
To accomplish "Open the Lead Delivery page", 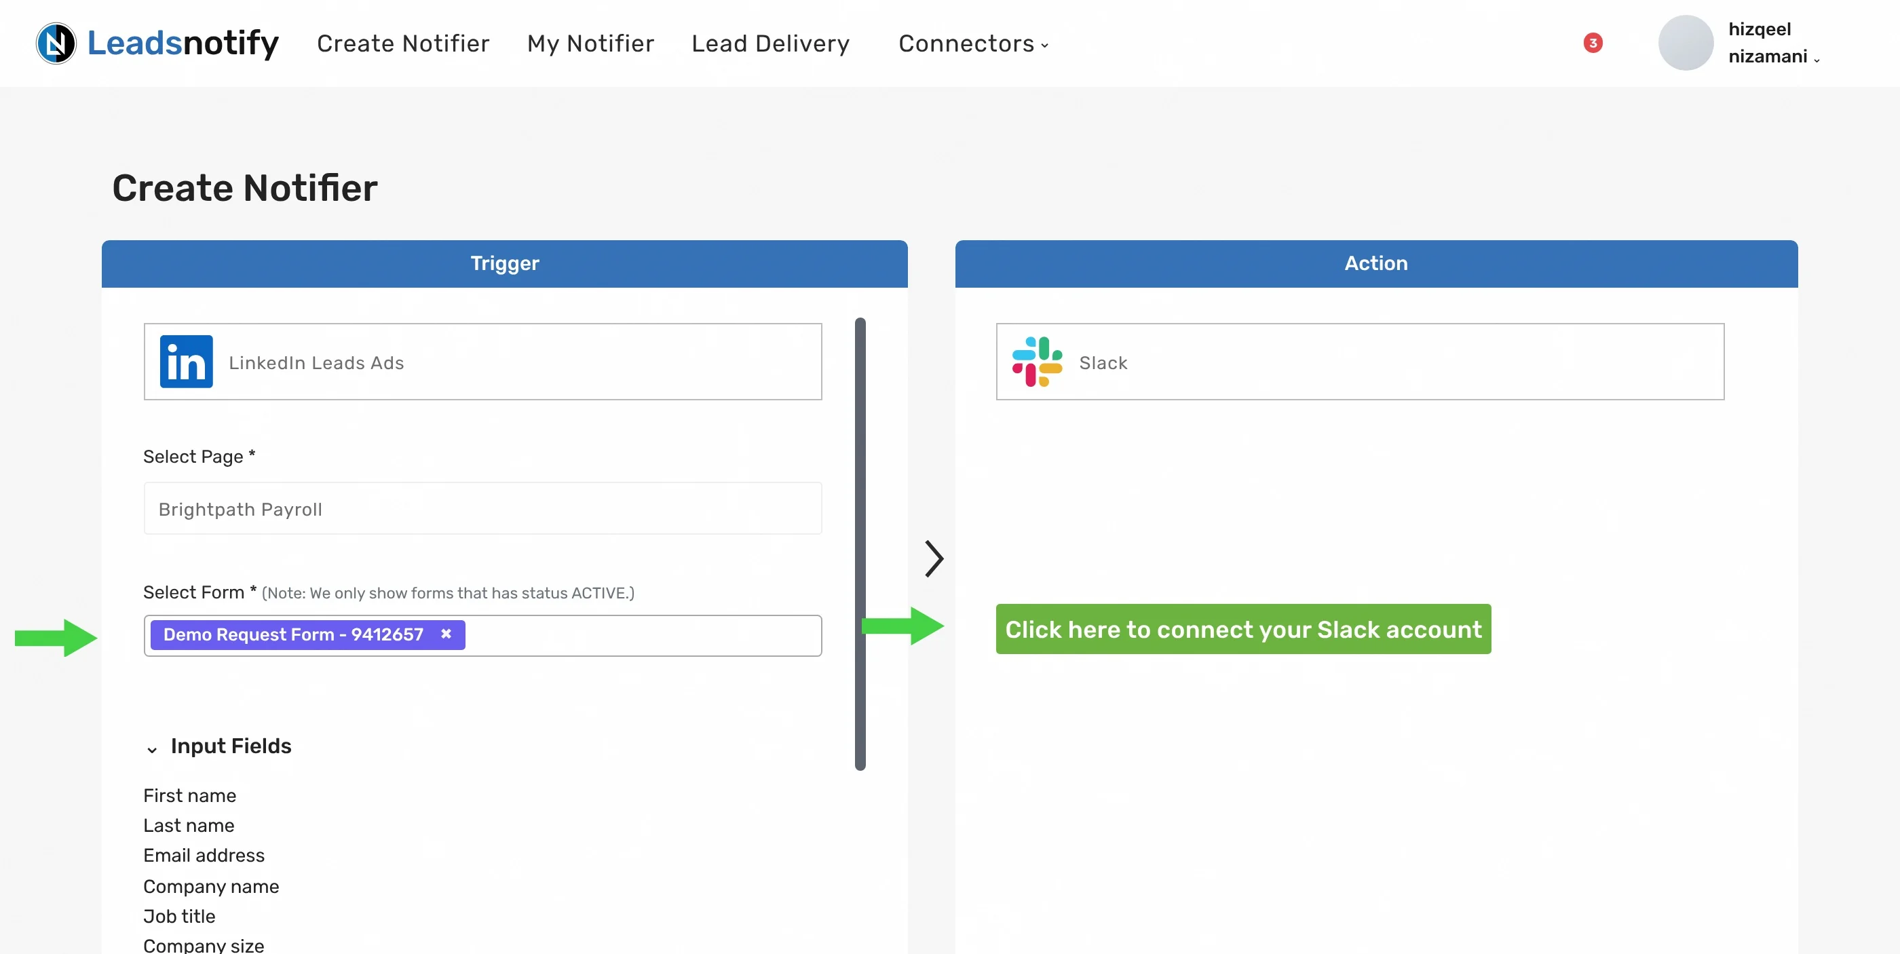I will (770, 43).
